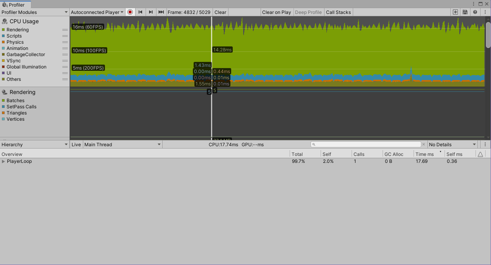Click the CPU Usage module icon
Image resolution: width=491 pixels, height=265 pixels.
4,21
